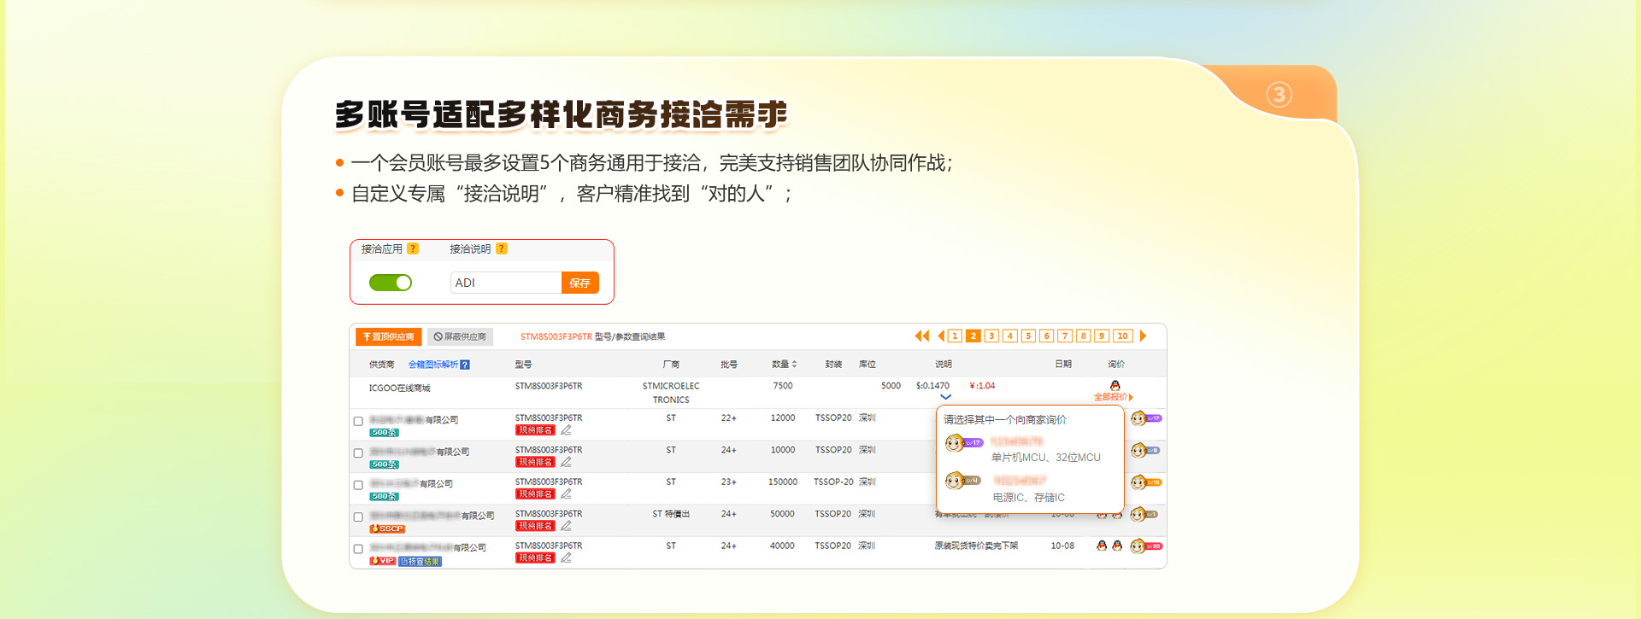Toggle the 接洽应用 switch off
Viewport: 1641px width, 619px height.
click(391, 283)
